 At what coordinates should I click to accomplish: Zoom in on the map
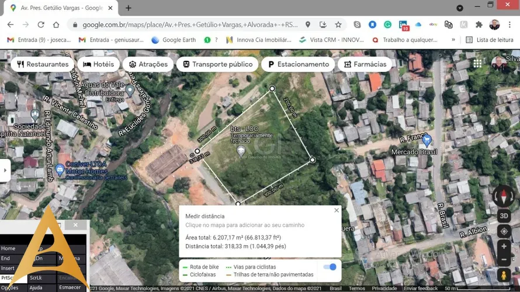(x=504, y=247)
